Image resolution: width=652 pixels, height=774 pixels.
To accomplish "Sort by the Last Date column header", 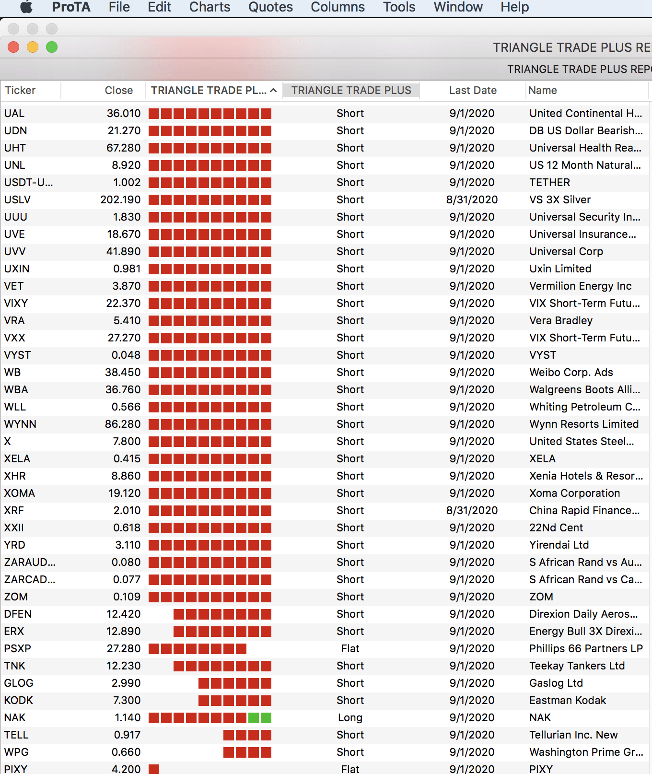I will [x=473, y=90].
